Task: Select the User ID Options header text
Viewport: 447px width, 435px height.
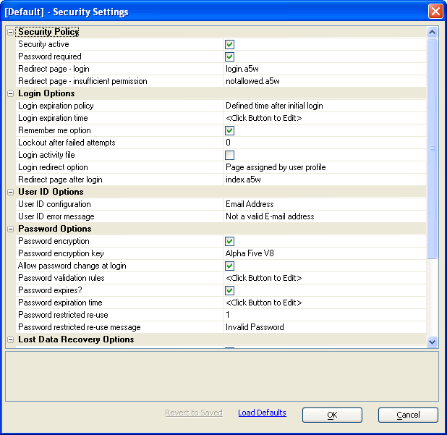Action: pos(51,192)
